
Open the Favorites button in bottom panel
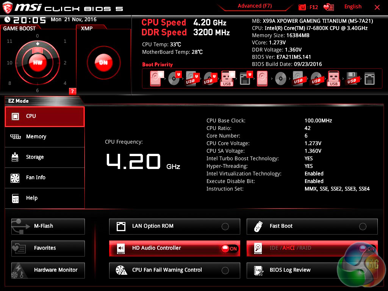[x=48, y=248]
